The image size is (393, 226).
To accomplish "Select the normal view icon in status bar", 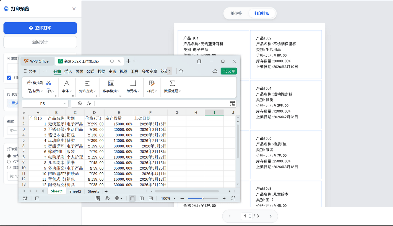I will click(132, 198).
